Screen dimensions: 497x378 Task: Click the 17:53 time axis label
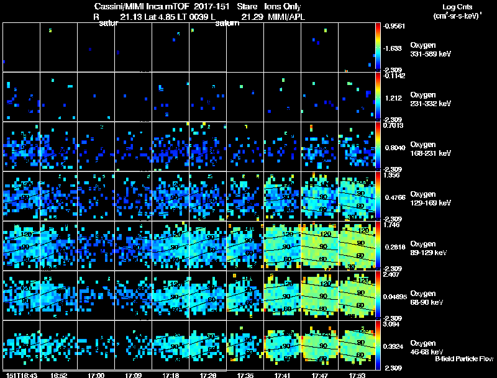tap(357, 375)
